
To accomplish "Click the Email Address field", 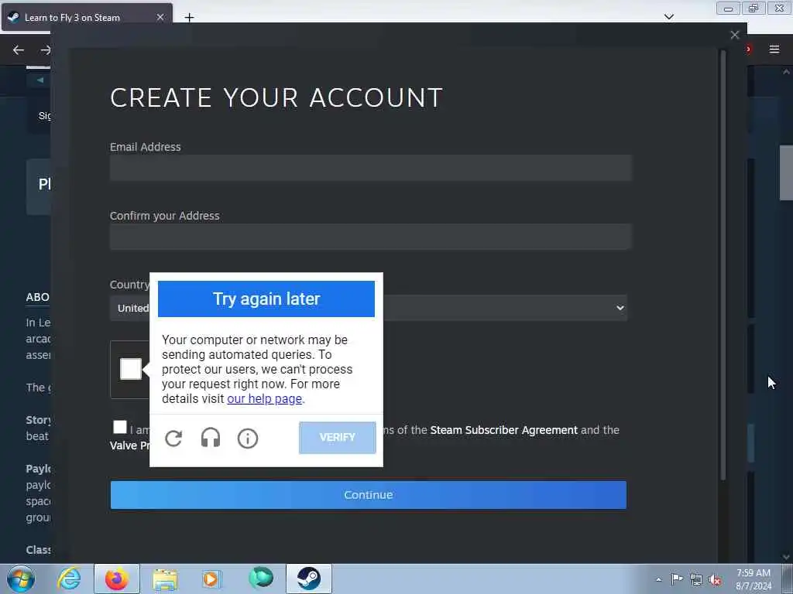I will point(371,168).
